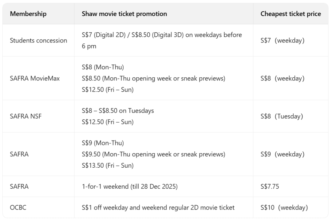Select the S$9 (weekday) price cell
Viewport: 332px width, 221px height.
tap(282, 154)
